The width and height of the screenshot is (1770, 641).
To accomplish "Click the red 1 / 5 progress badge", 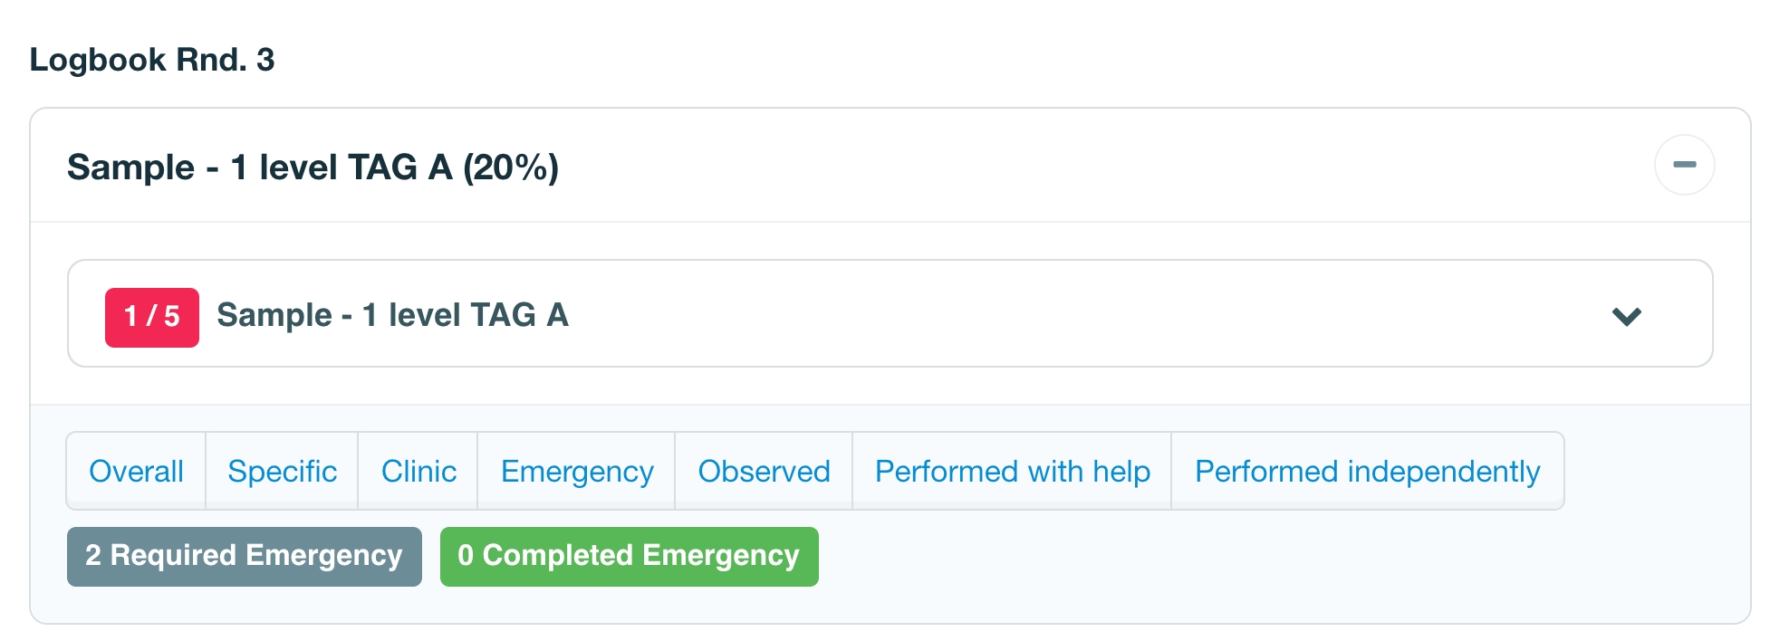I will [152, 317].
